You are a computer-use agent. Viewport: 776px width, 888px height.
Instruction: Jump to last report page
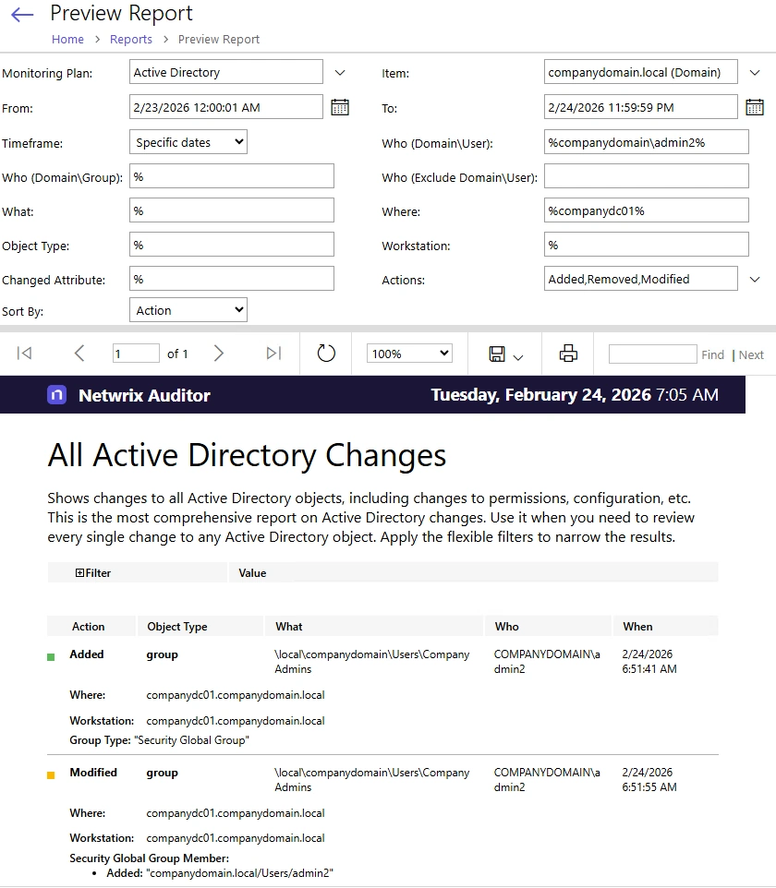273,354
